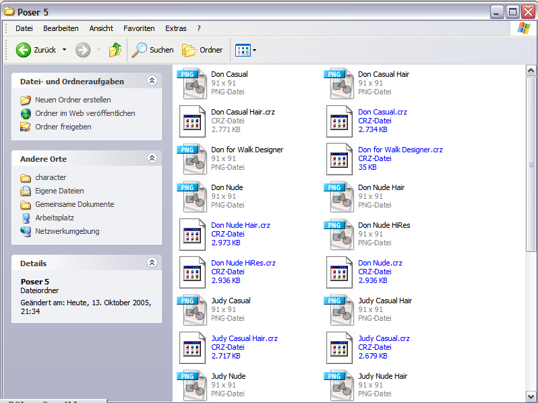Click Ordner im Web veröffentlichen link
The image size is (538, 403).
pyautogui.click(x=85, y=113)
